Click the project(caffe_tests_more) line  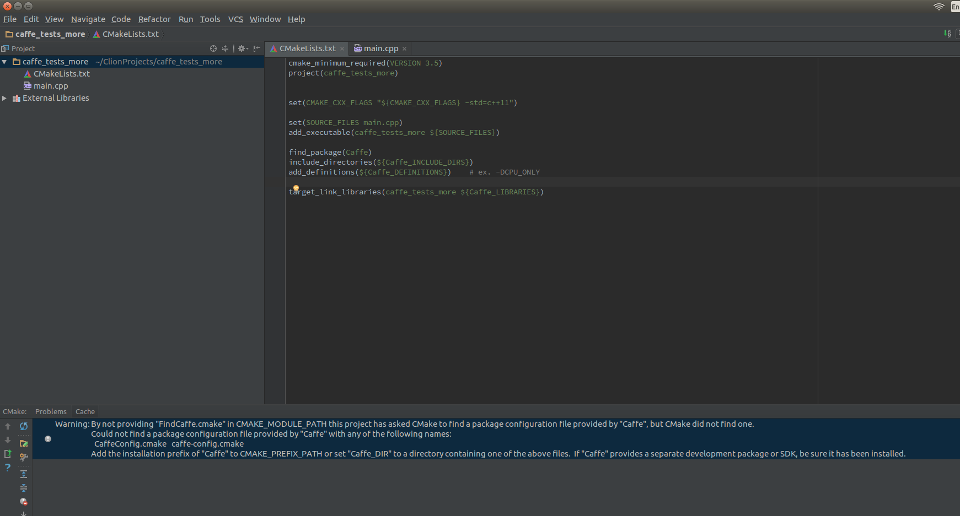[343, 73]
